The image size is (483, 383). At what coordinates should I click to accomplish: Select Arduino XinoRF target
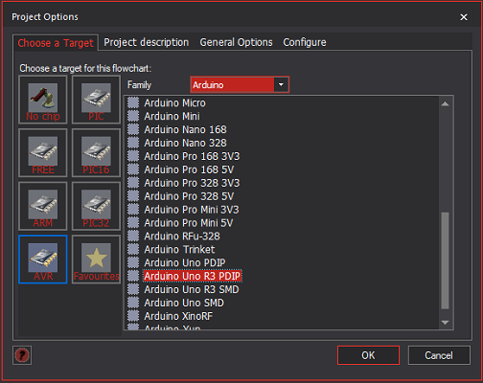point(178,316)
